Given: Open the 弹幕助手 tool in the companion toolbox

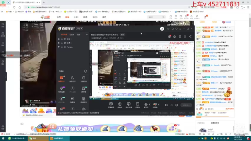Looking at the screenshot, I should (x=61, y=79).
